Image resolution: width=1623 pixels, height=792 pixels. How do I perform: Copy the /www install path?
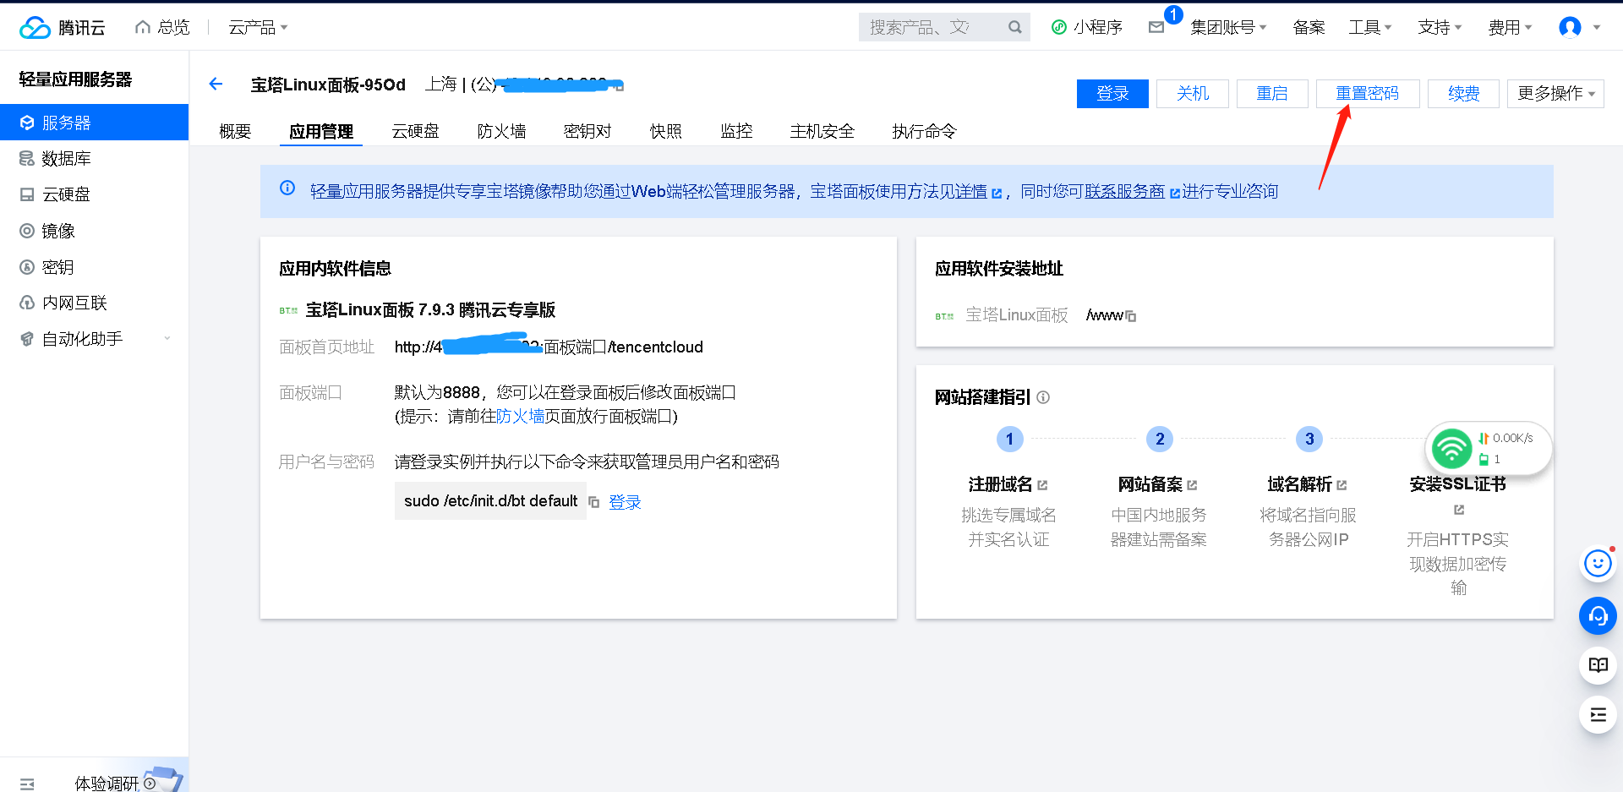tap(1131, 316)
